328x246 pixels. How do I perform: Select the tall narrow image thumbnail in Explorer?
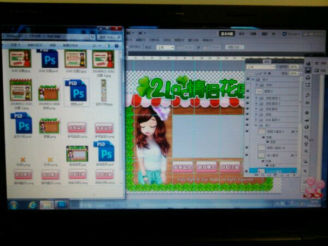point(103,90)
